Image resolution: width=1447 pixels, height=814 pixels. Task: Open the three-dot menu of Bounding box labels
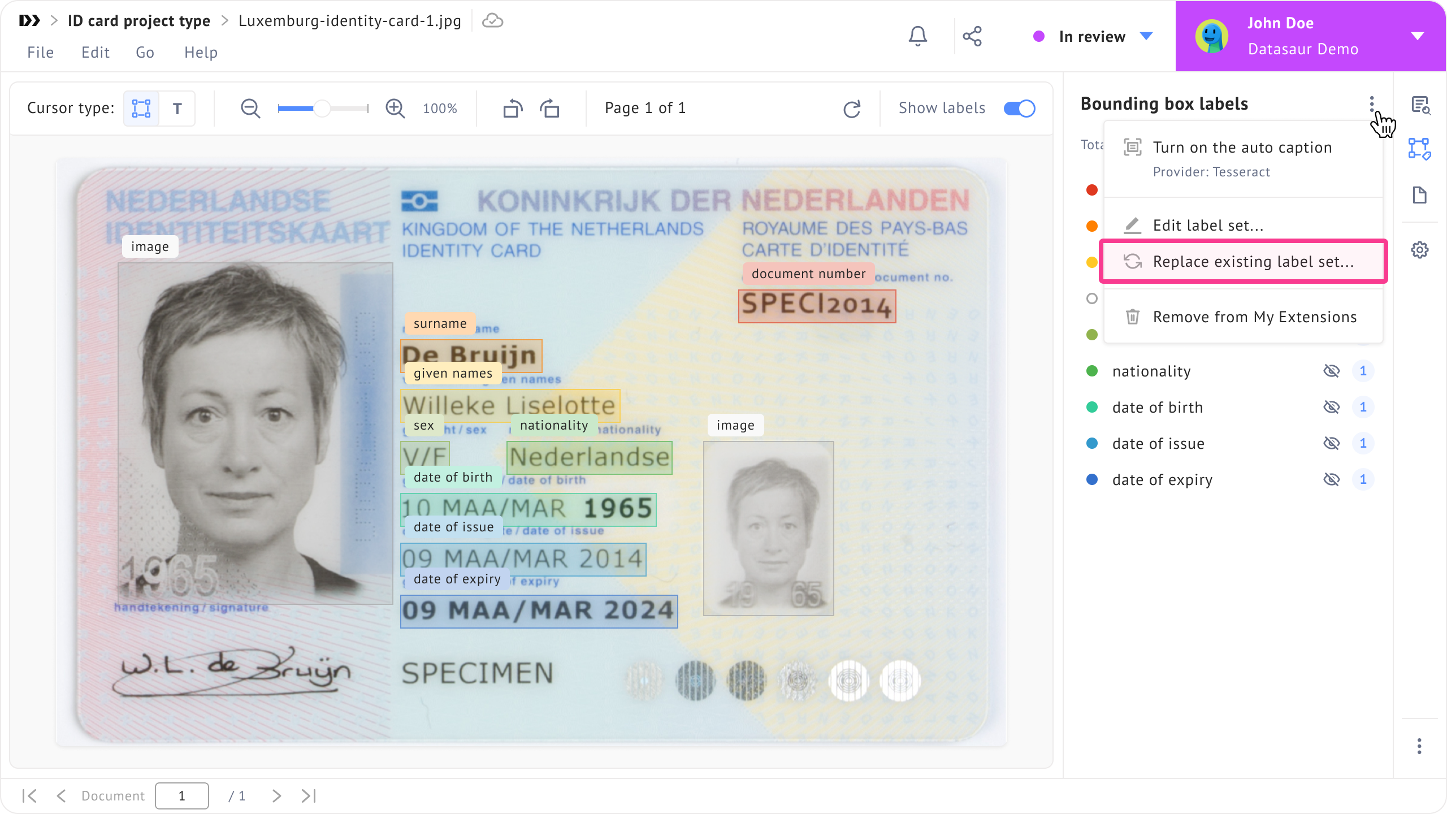tap(1372, 103)
